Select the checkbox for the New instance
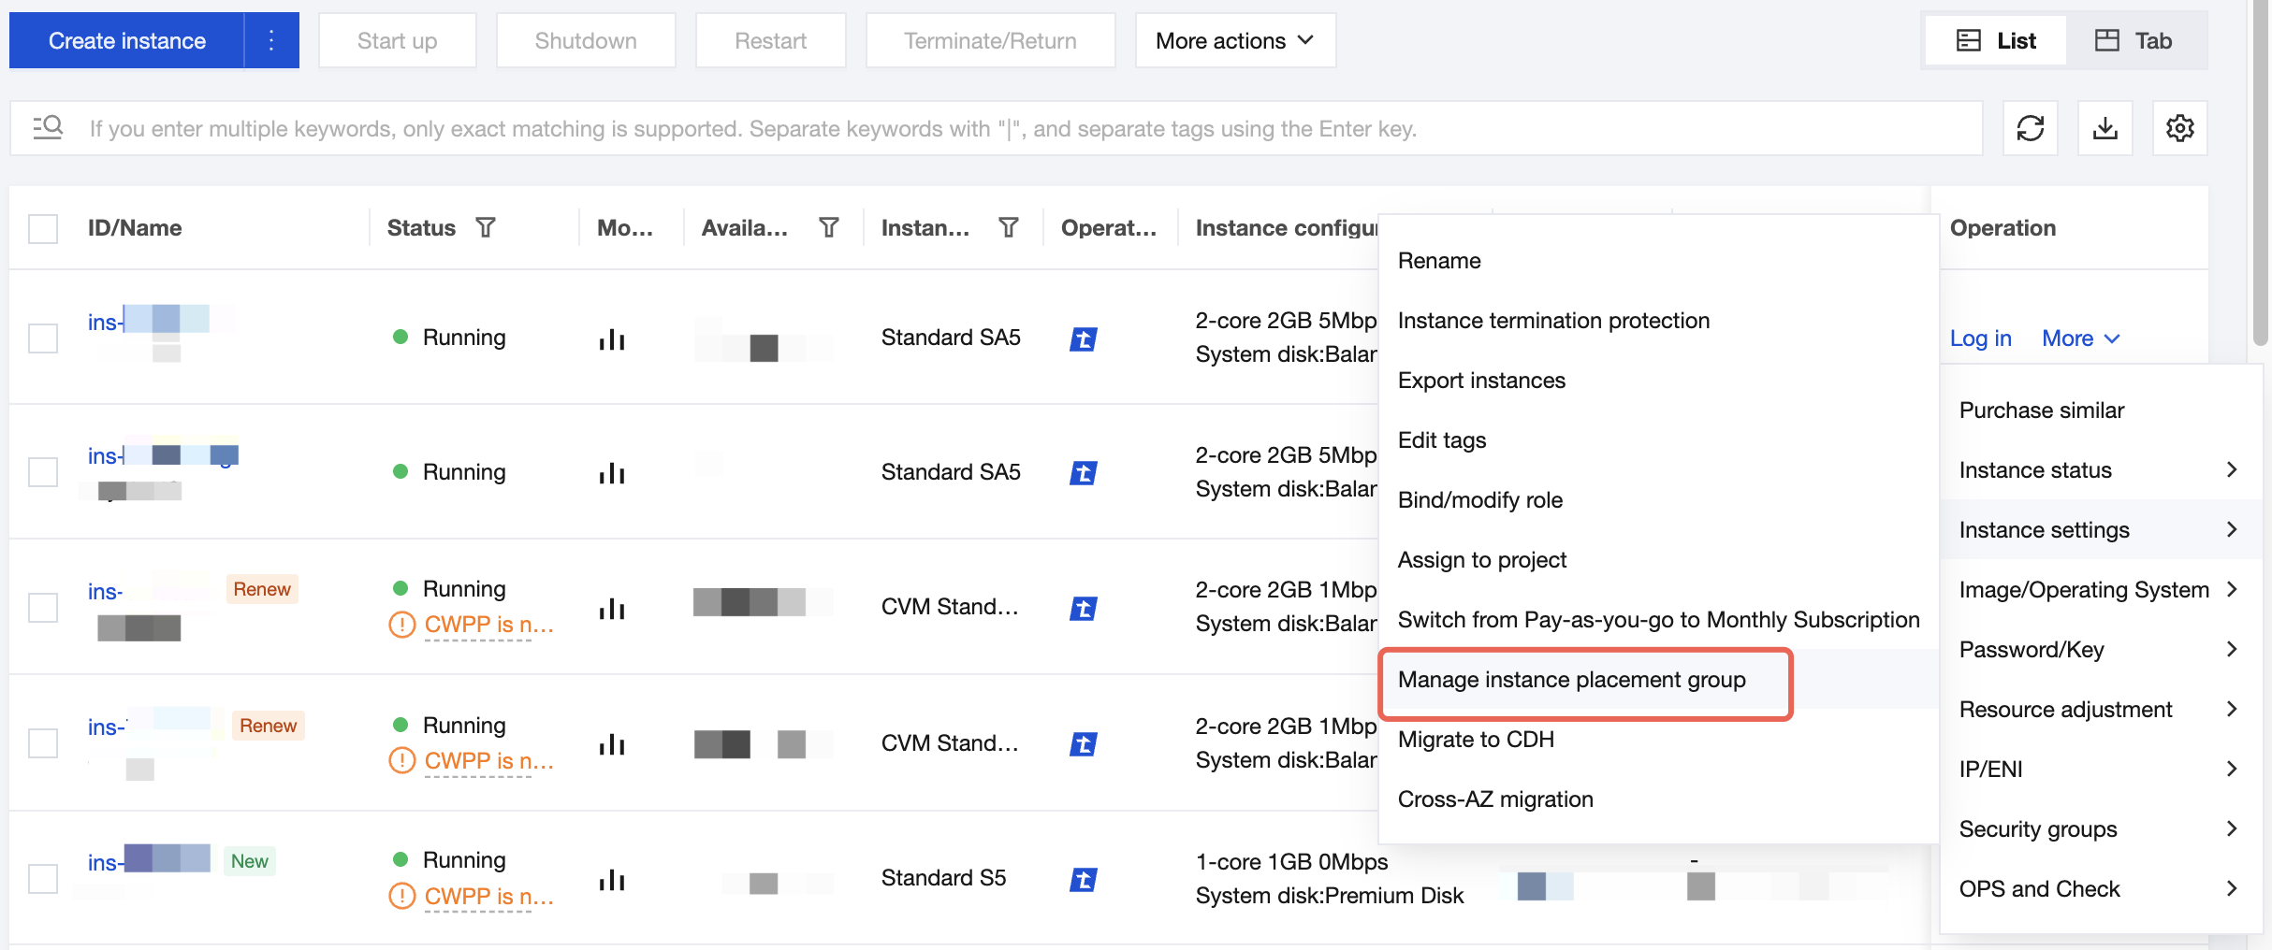This screenshot has width=2272, height=950. point(43,878)
